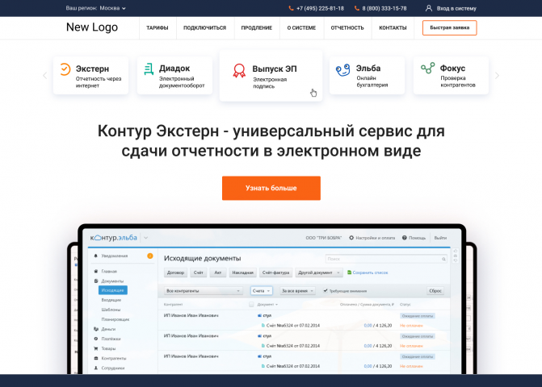Click the Контрагенты icon in sidebar
This screenshot has width=542, height=387.
tap(96, 358)
